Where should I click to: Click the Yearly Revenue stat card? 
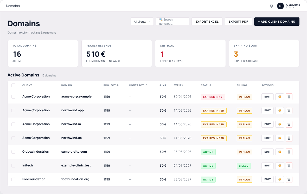117,54
